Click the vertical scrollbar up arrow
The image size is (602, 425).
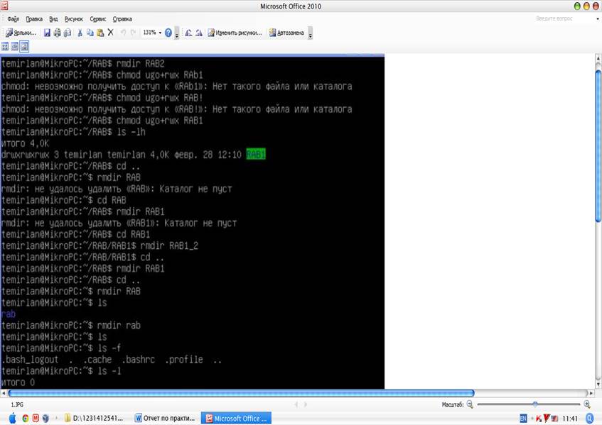coord(598,58)
